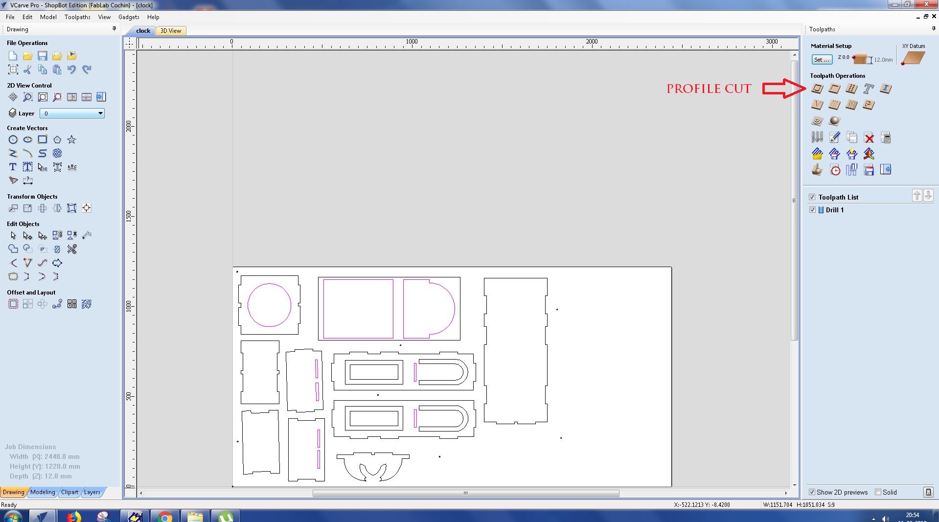Pin the Drawing panel
939x522 pixels.
(x=114, y=29)
